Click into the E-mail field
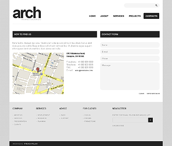The height and width of the screenshot is (146, 172). coord(130,52)
